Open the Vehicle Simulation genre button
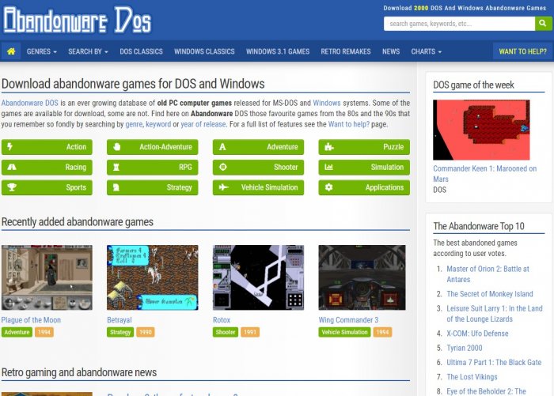Image resolution: width=554 pixels, height=396 pixels. click(258, 187)
